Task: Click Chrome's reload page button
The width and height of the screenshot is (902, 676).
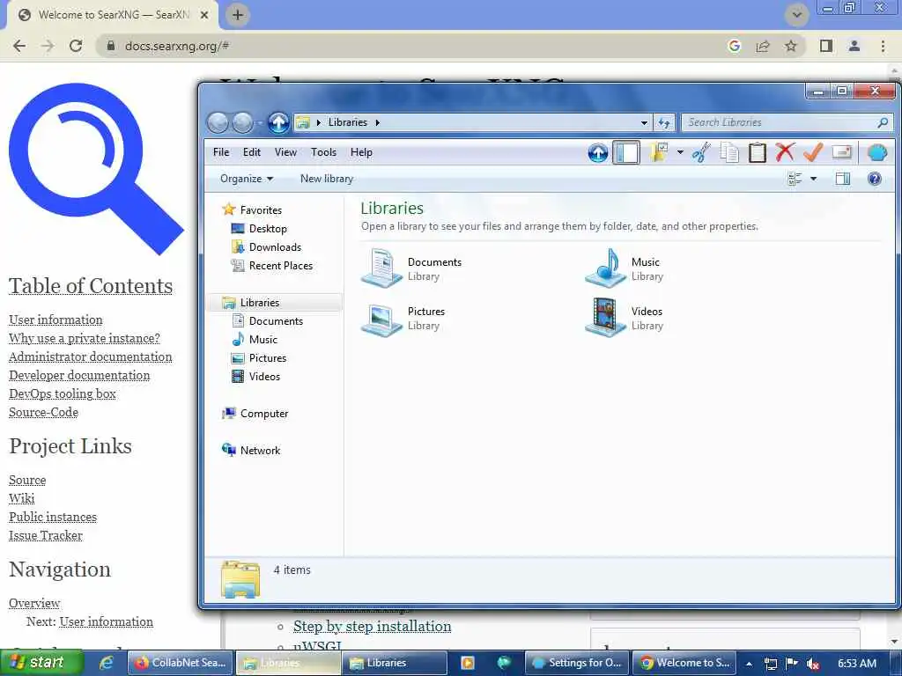Action: point(76,46)
